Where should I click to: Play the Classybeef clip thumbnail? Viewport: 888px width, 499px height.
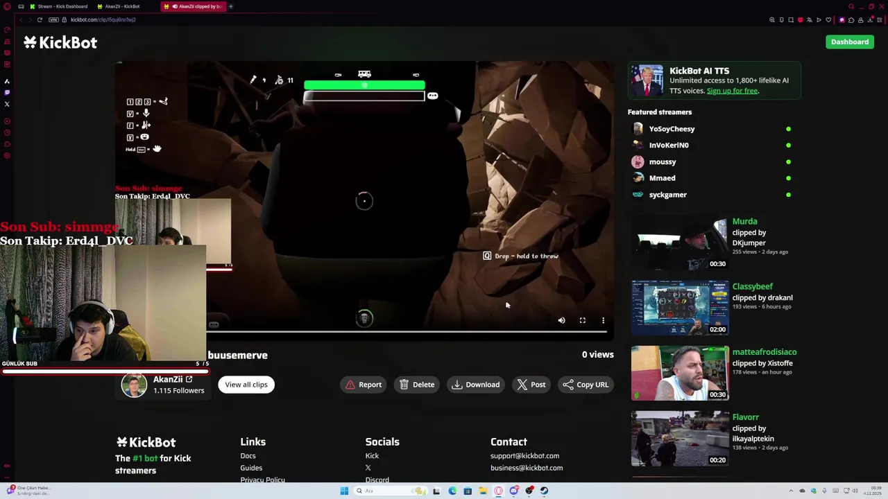click(x=680, y=308)
